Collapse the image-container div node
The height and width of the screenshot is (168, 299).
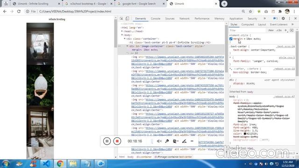tap(128, 46)
